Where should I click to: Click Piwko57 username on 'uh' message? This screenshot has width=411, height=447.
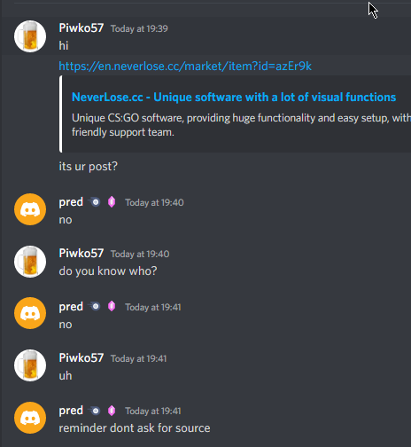81,358
